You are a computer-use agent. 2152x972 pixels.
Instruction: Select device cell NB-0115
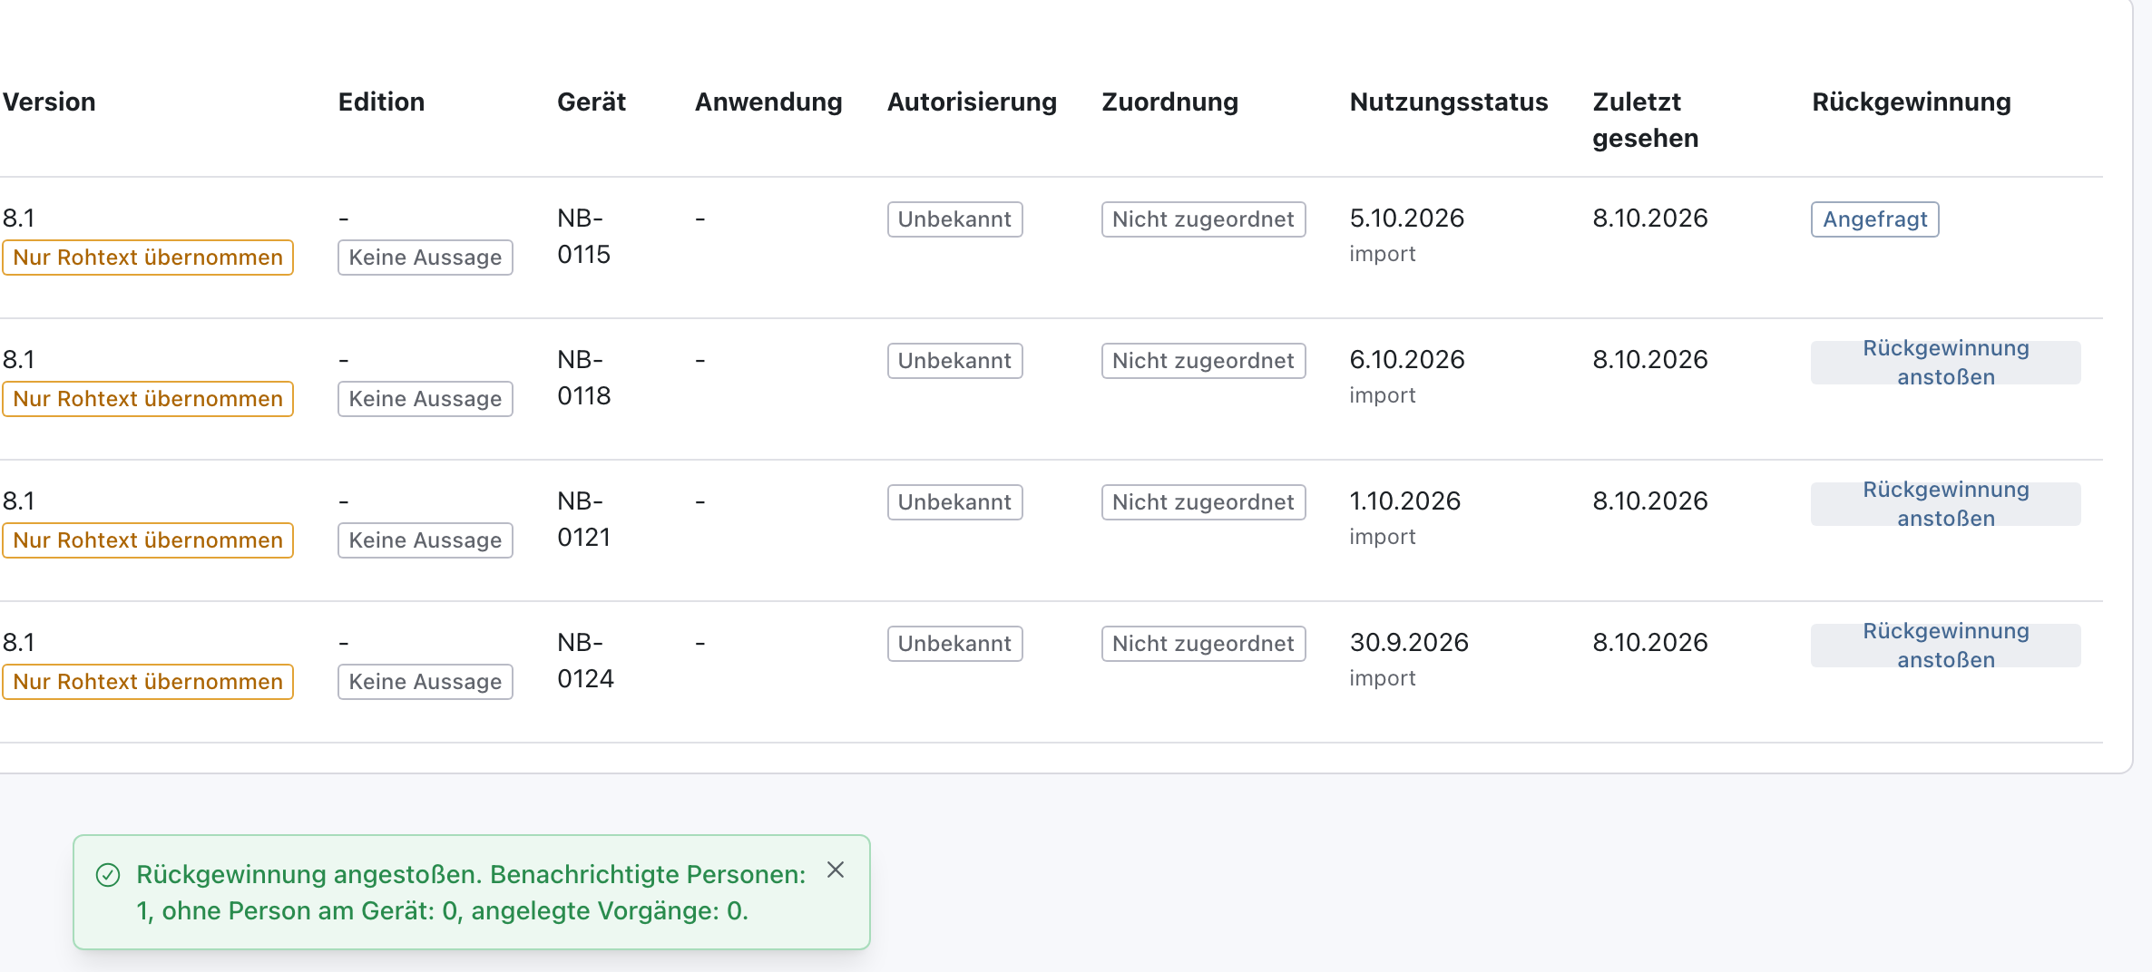[583, 236]
